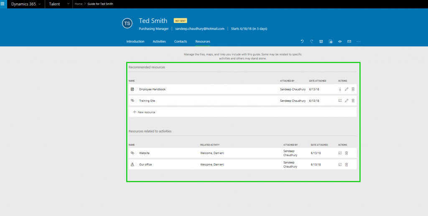Switch to the Introduction tab
Screen dimensions: 428x216
[x=135, y=41]
